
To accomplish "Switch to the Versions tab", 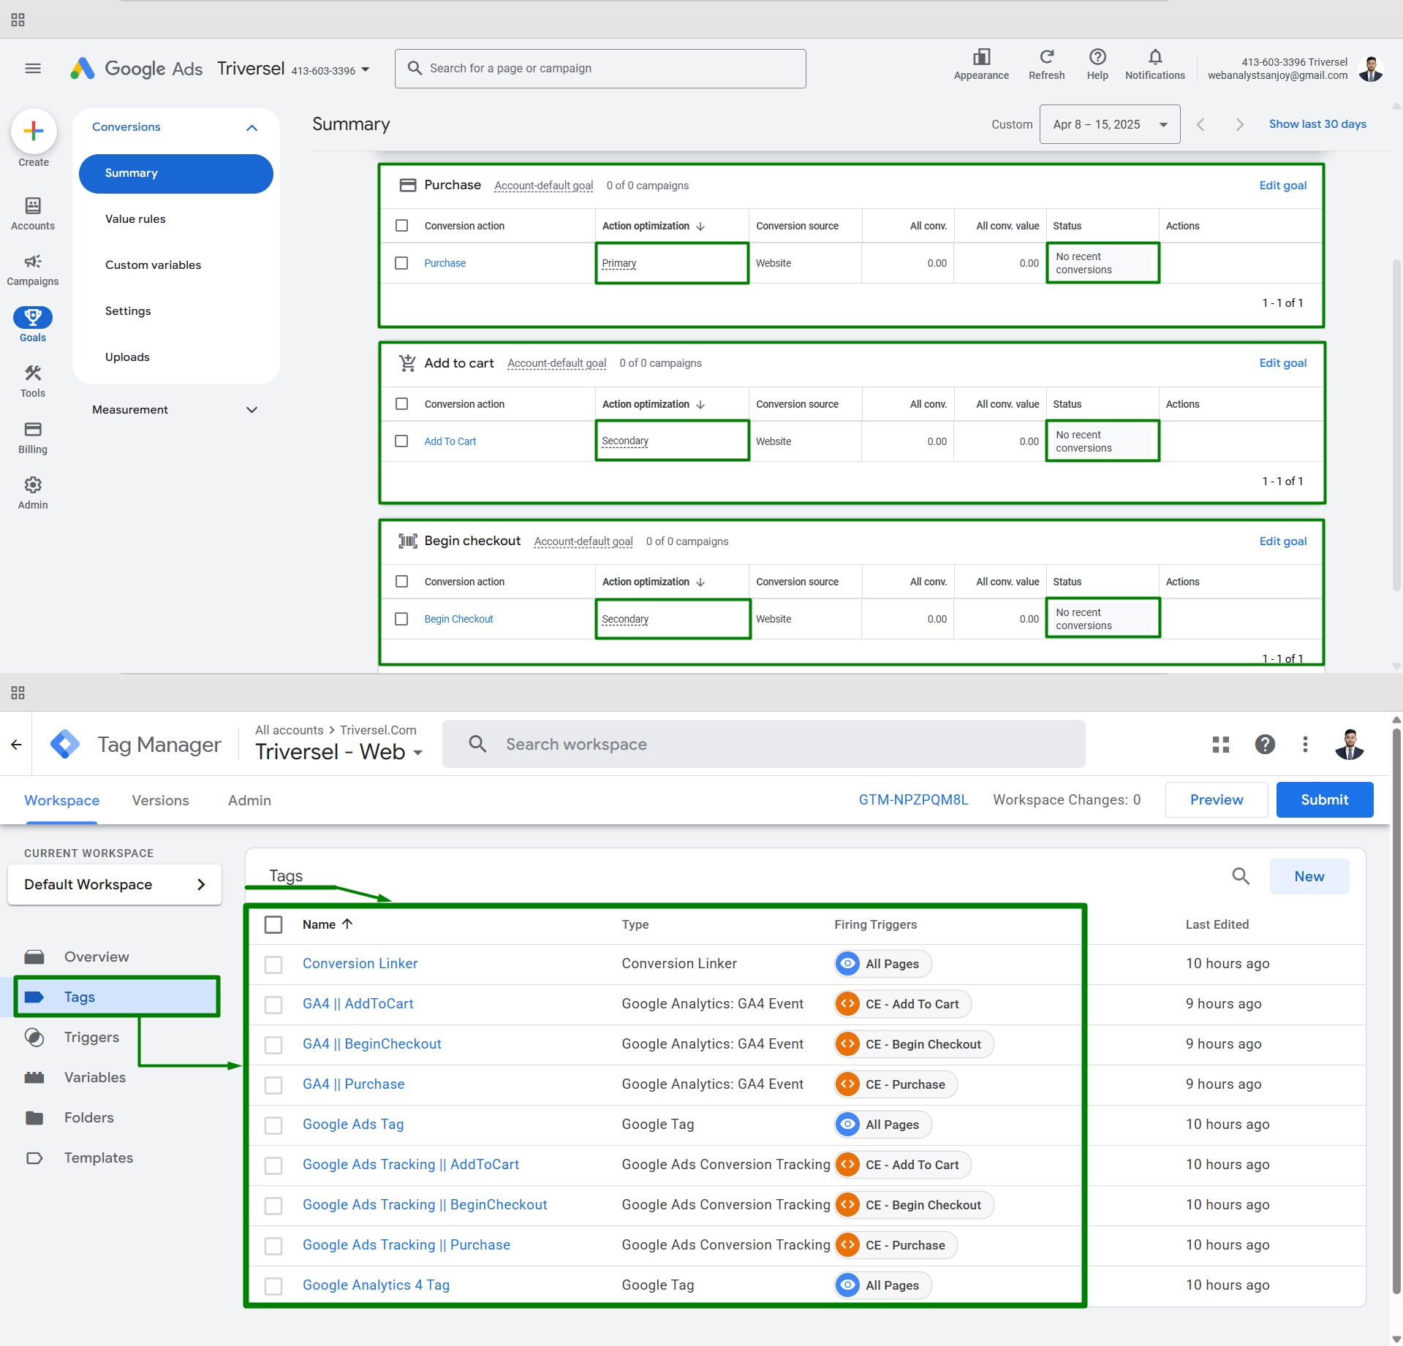I will click(160, 800).
